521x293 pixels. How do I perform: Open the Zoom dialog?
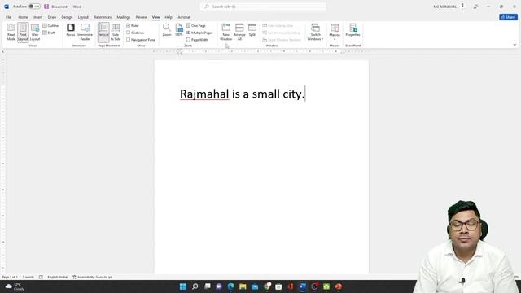(x=167, y=30)
